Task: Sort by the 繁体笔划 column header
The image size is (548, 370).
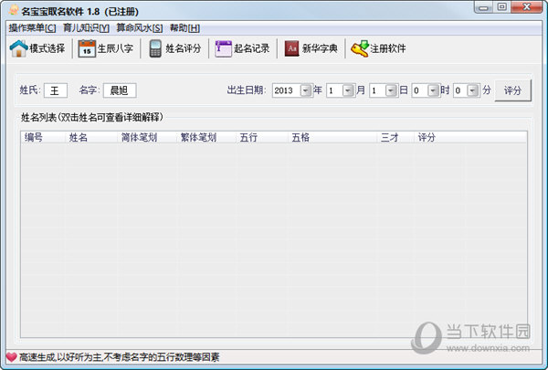Action: (206, 137)
